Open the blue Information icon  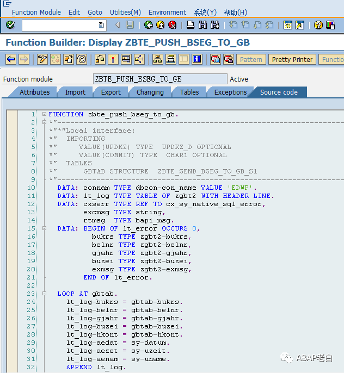(x=197, y=59)
